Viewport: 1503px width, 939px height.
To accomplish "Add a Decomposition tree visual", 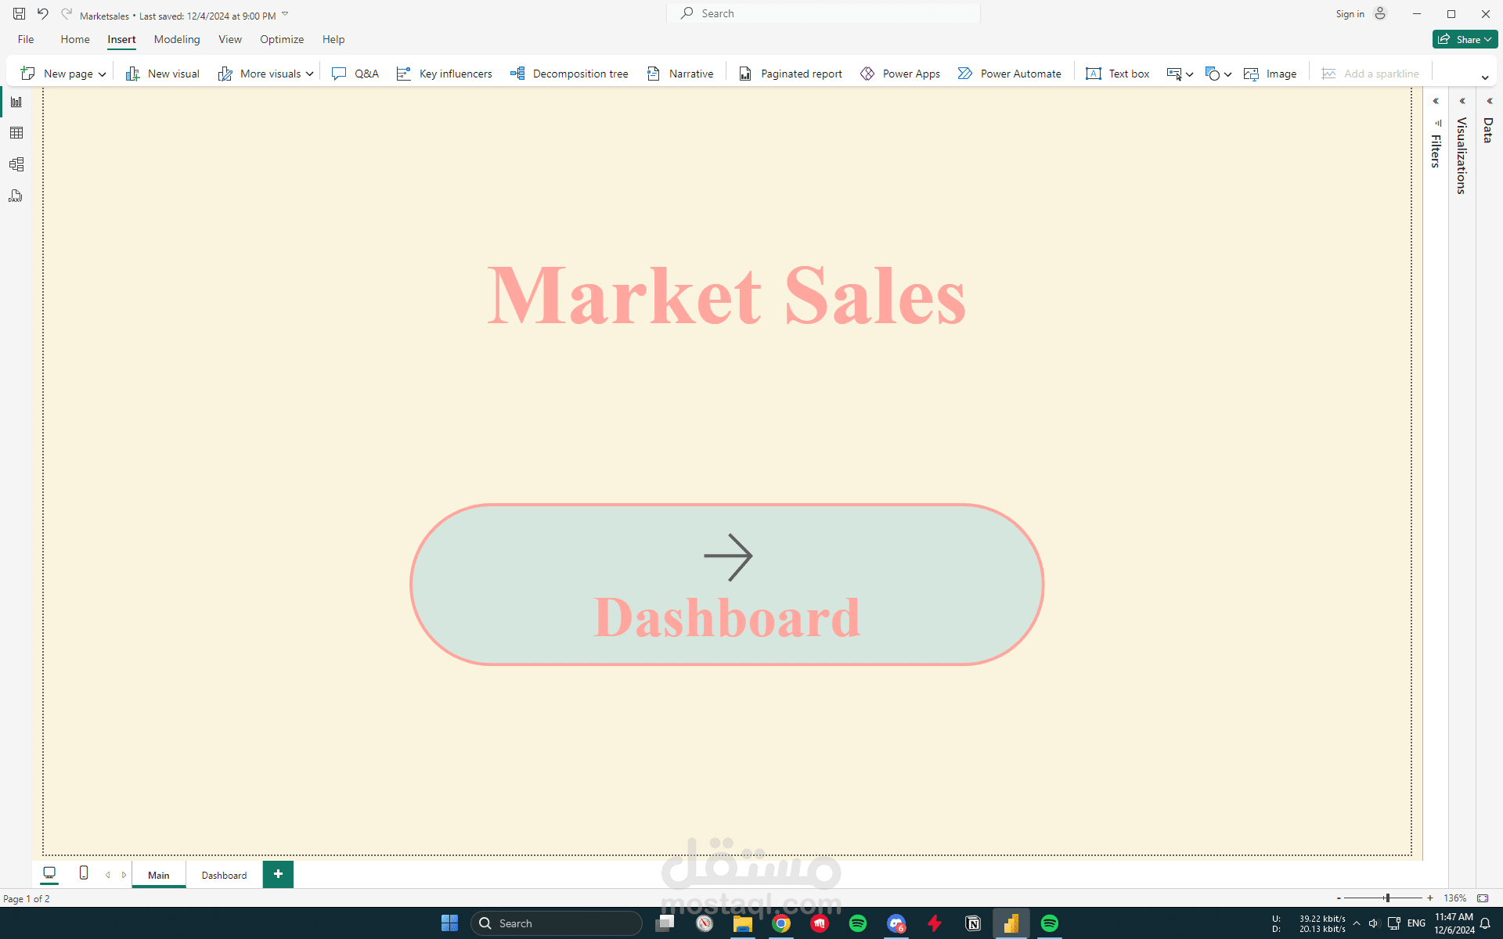I will 569,74.
